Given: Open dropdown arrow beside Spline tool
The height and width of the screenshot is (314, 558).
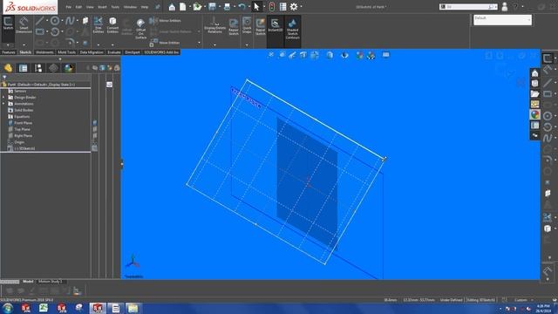Looking at the screenshot, I should pos(78,21).
